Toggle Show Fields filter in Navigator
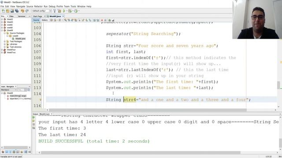Screen dimensions: 282x158 point(7,152)
